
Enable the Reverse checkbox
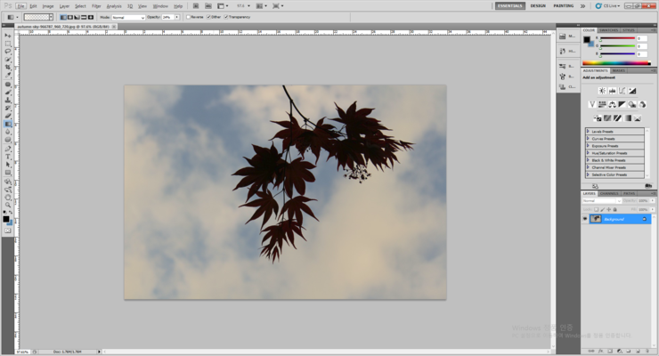(189, 17)
